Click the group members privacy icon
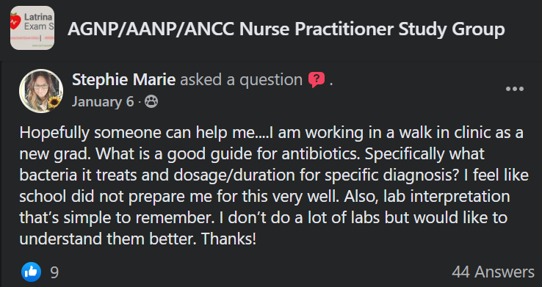The image size is (542, 287). (151, 101)
